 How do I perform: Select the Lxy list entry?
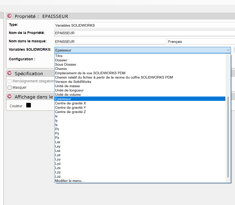click(x=140, y=146)
